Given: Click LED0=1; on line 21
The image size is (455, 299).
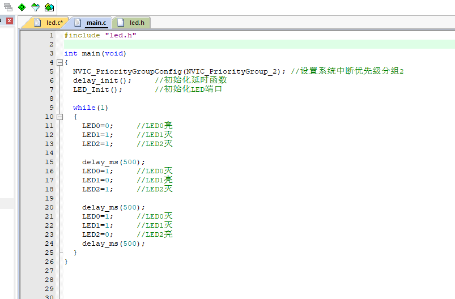Looking at the screenshot, I should (x=97, y=216).
